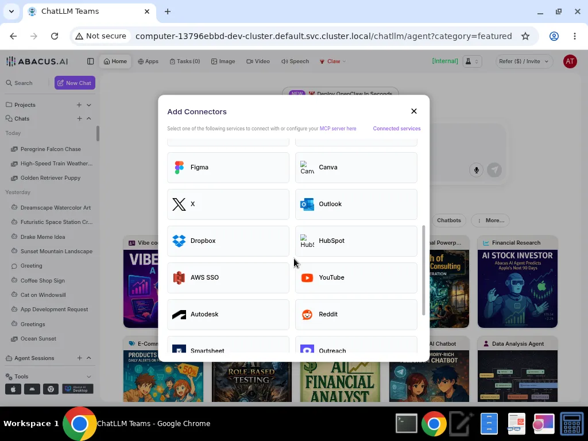Select the Autodesk connector
This screenshot has height=441, width=588.
tap(228, 314)
